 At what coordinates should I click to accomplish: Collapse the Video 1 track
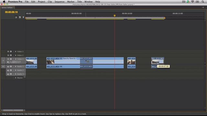pos(16,59)
